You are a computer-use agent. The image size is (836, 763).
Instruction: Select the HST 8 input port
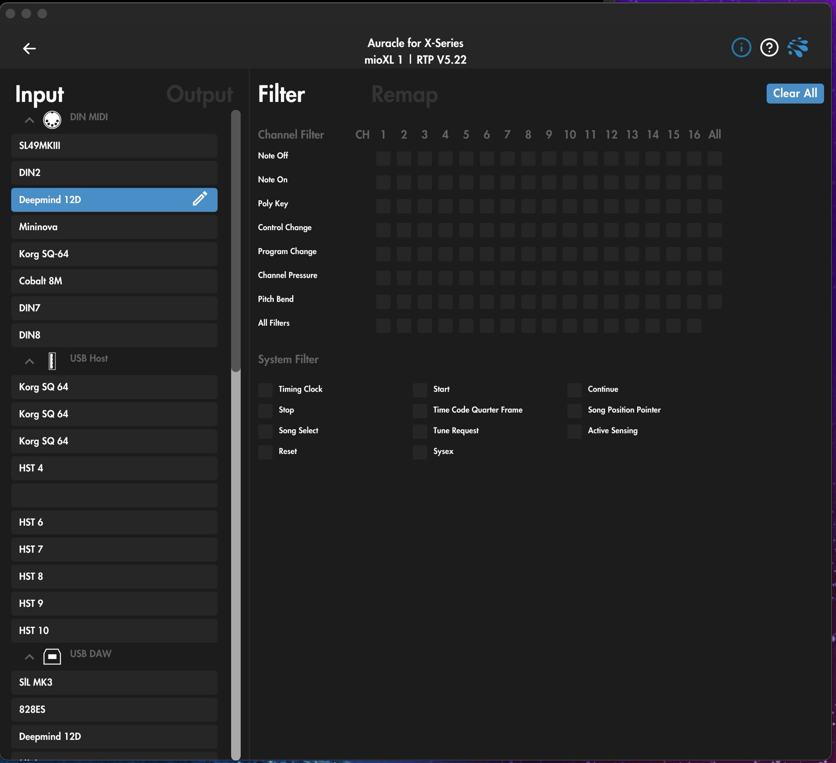[x=114, y=576]
